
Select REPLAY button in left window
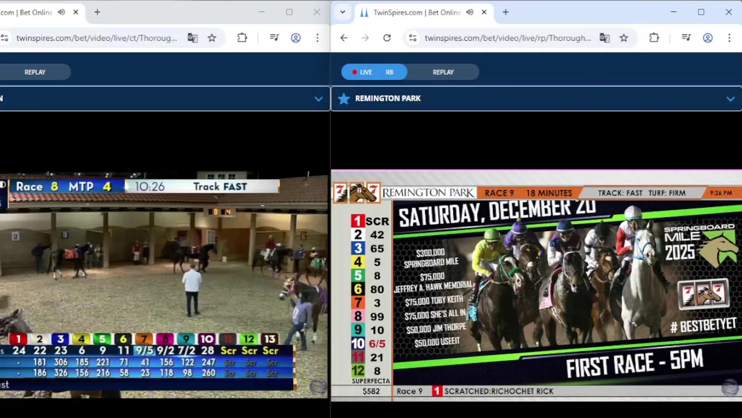click(35, 72)
